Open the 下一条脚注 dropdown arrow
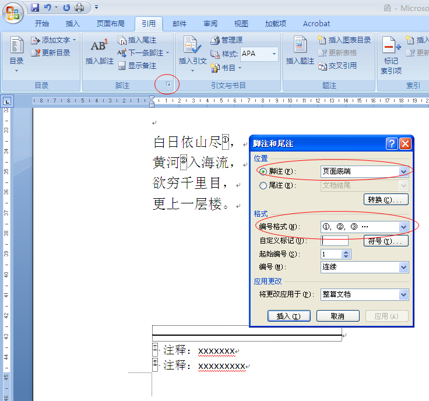This screenshot has height=401, width=429. coord(168,53)
